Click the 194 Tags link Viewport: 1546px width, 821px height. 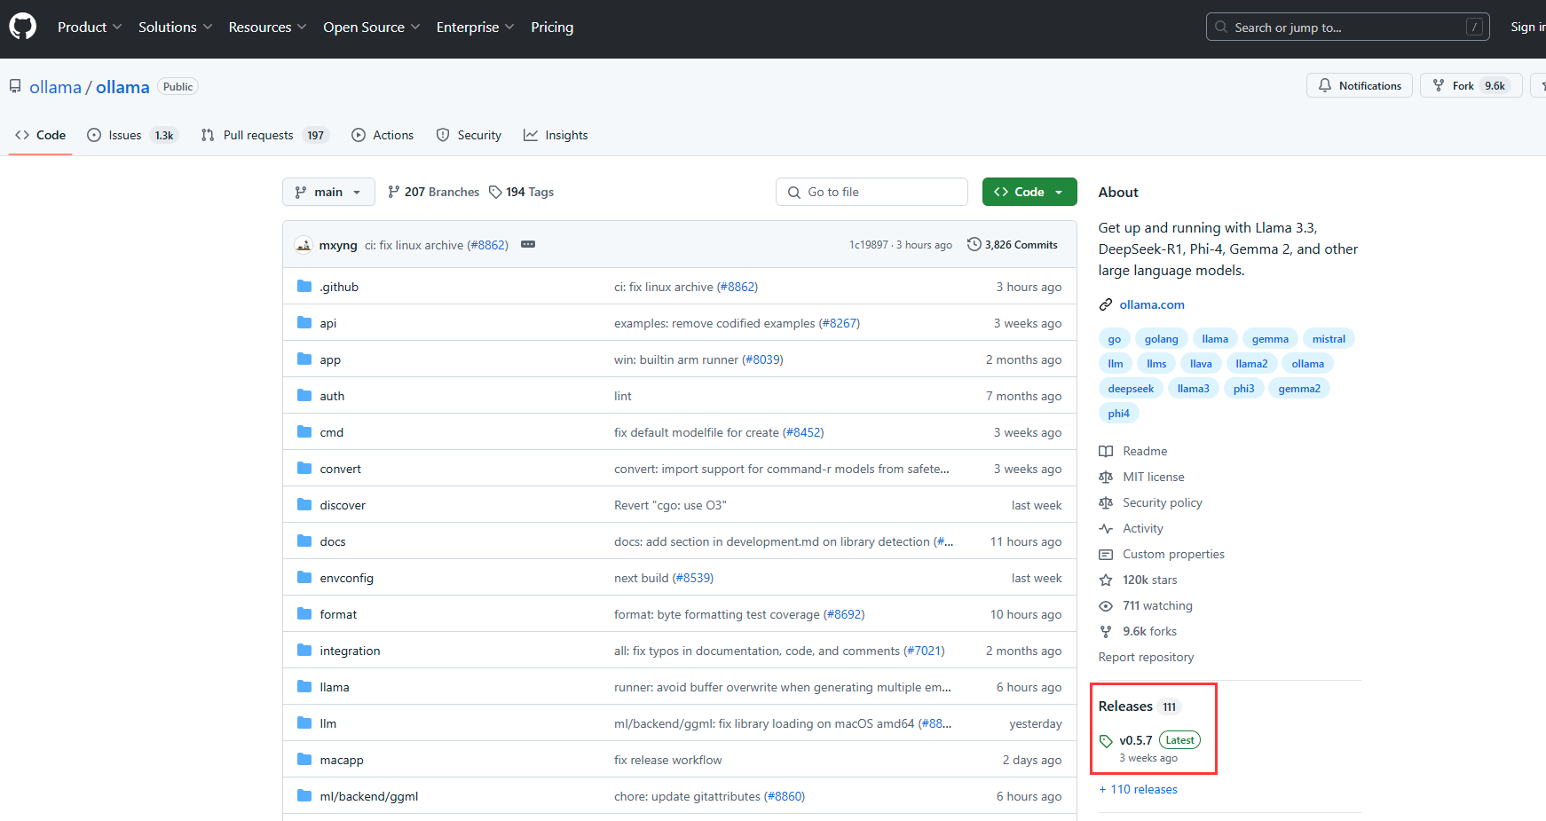pyautogui.click(x=521, y=192)
